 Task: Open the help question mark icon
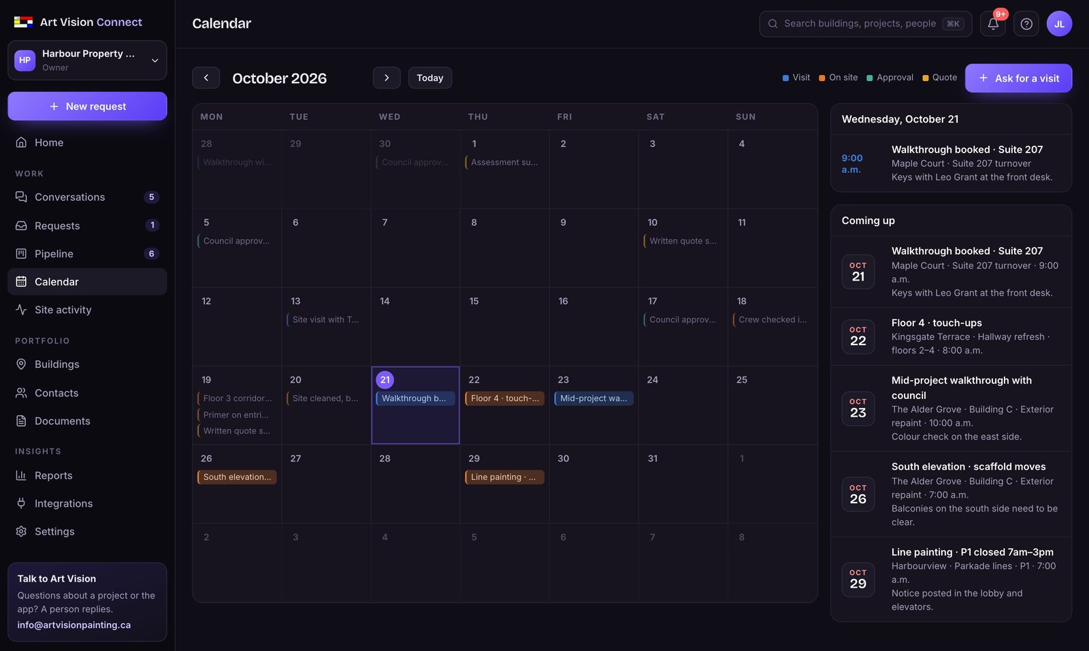click(1026, 24)
